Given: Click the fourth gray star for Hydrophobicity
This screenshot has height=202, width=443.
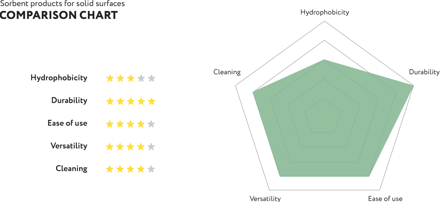Looking at the screenshot, I should [x=141, y=78].
